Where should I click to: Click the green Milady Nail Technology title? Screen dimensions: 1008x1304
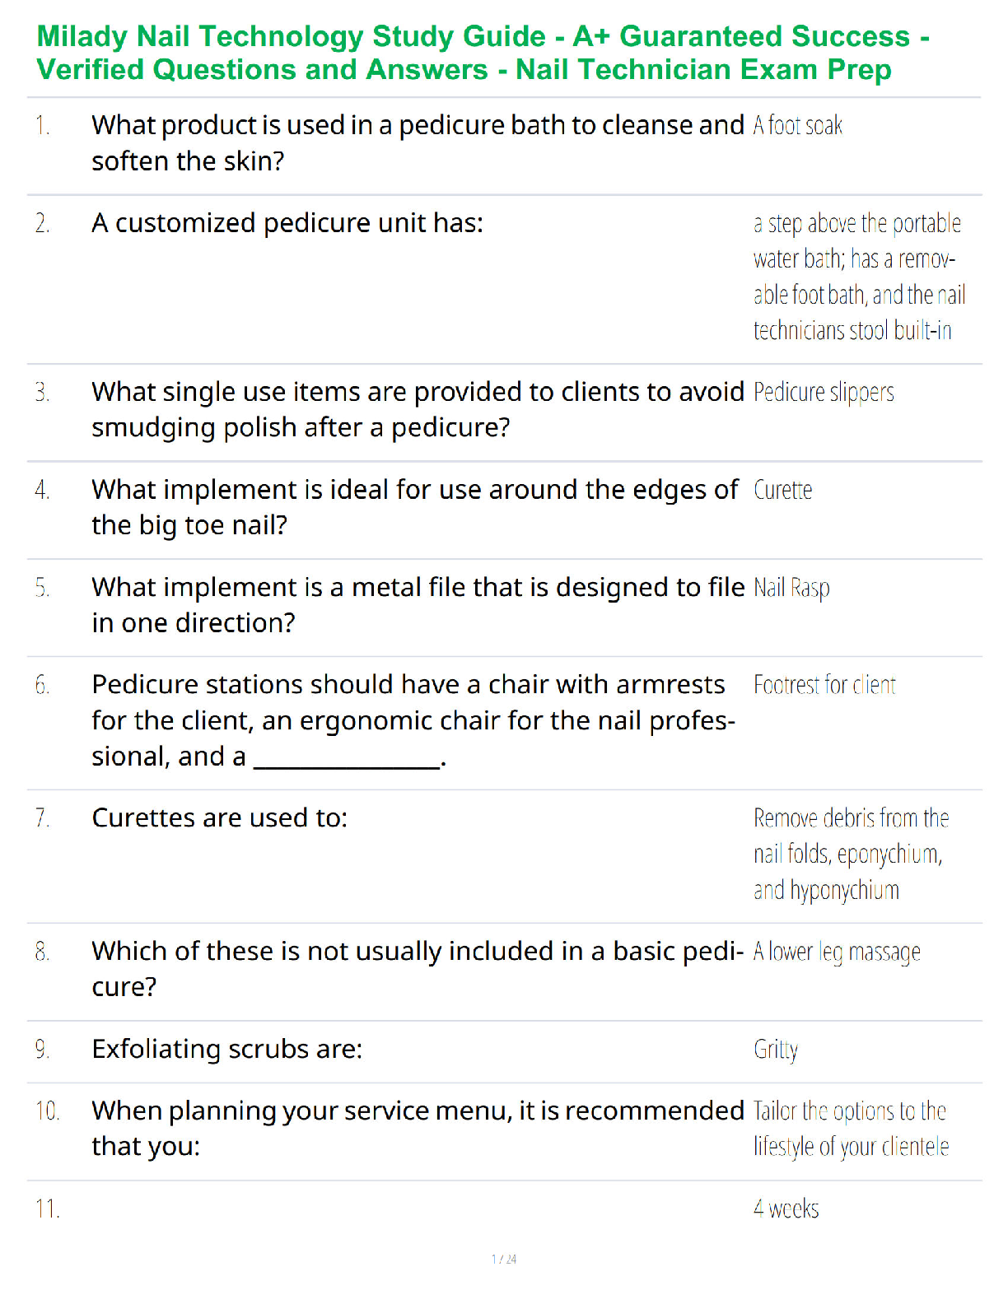(483, 53)
